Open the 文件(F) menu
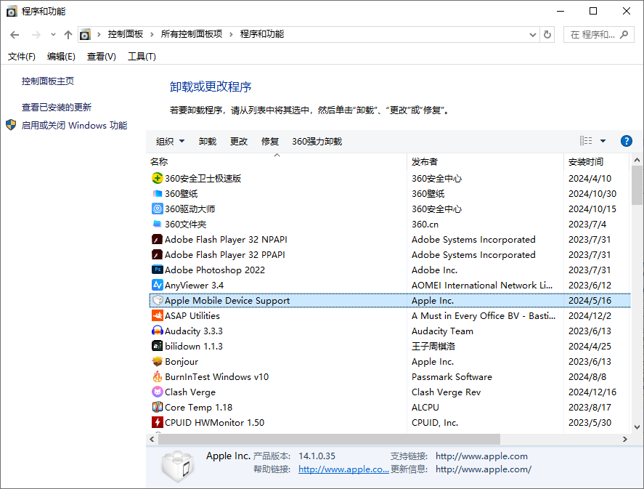Screen dimensions: 644x489 (x=21, y=57)
